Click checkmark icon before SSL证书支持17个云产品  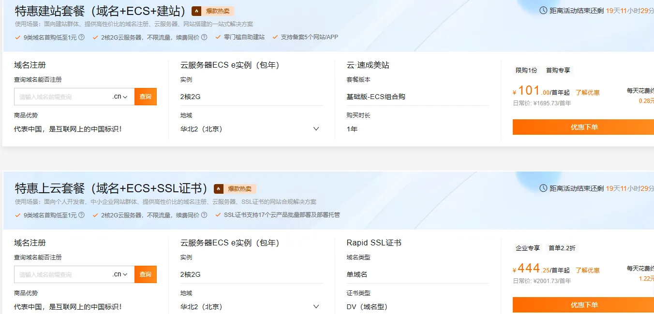pos(218,214)
